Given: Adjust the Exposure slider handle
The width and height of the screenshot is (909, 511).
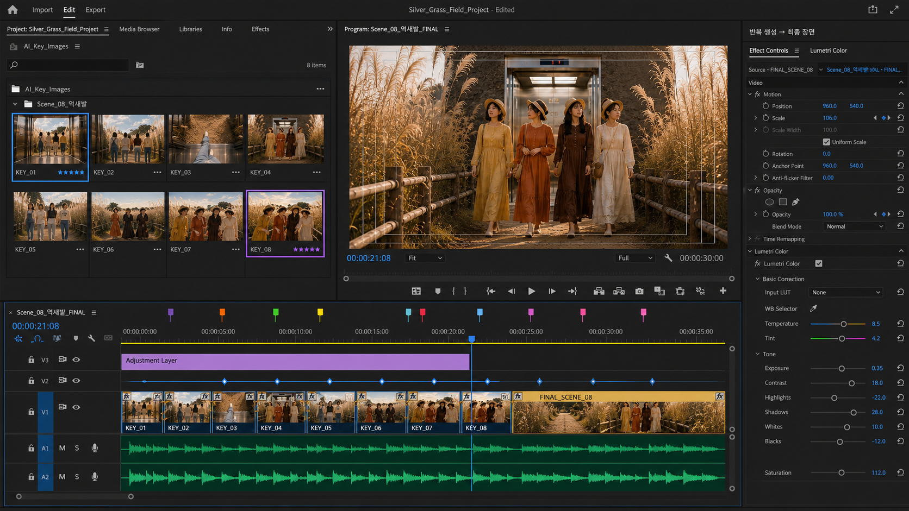Looking at the screenshot, I should 842,369.
